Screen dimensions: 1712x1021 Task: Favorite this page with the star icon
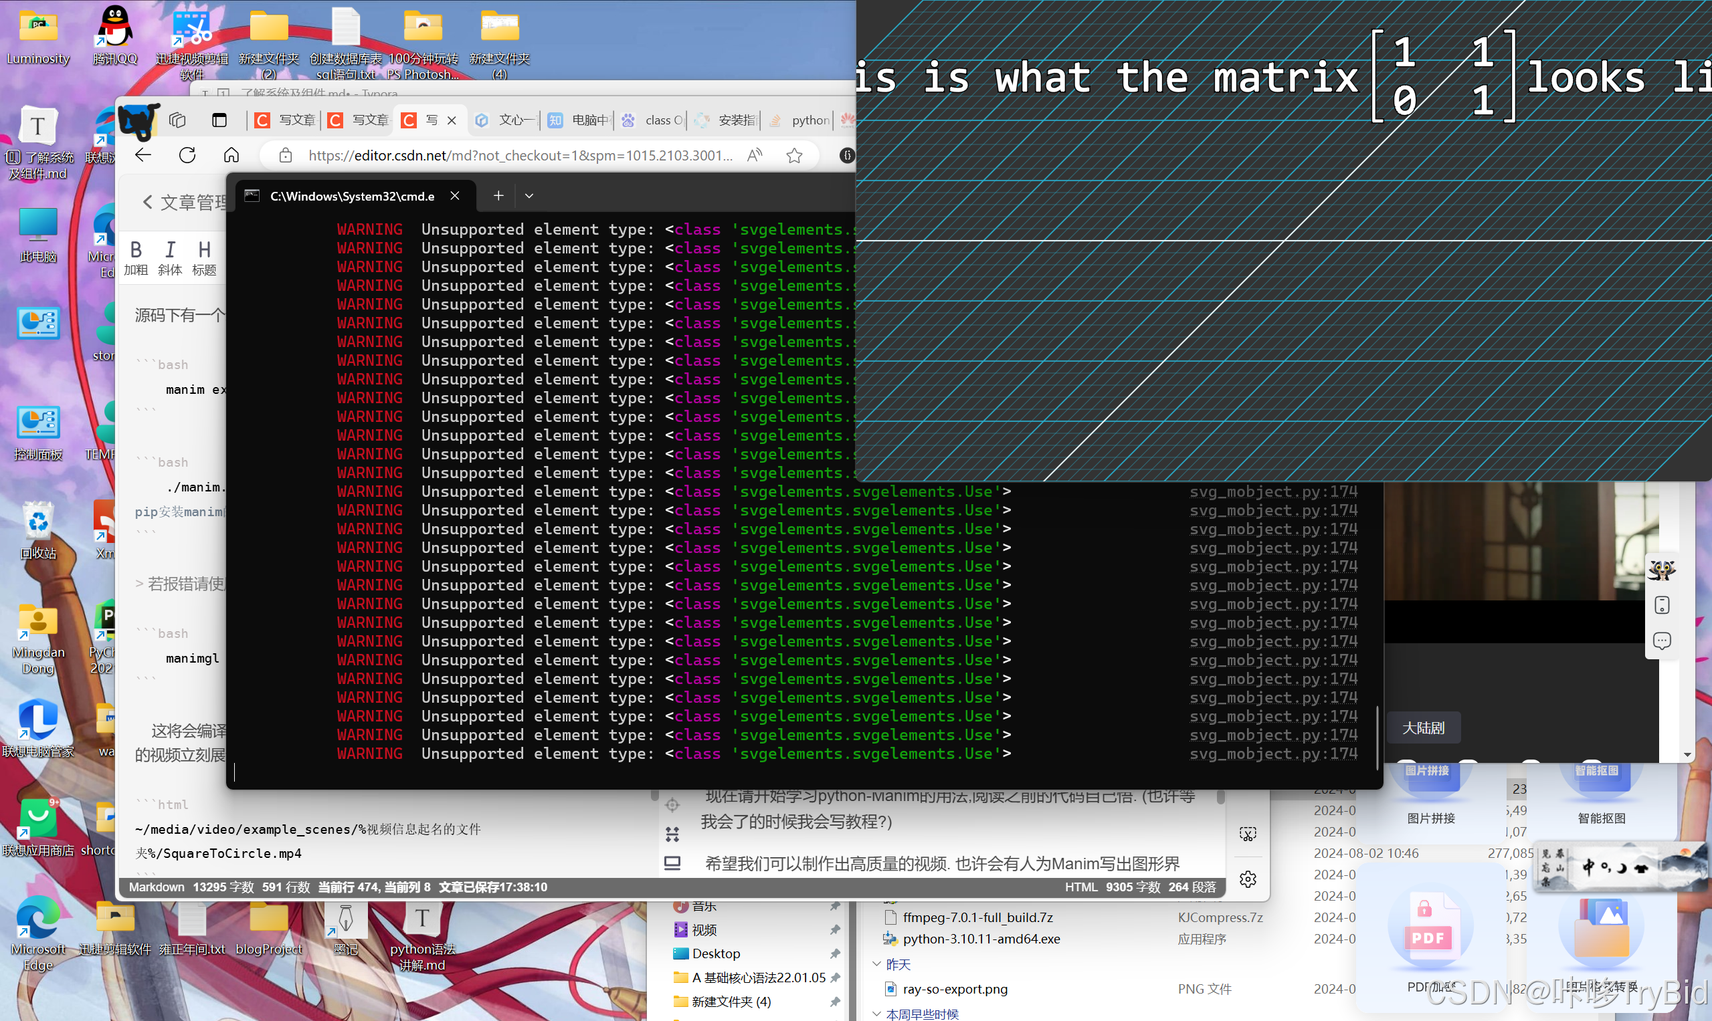point(794,156)
